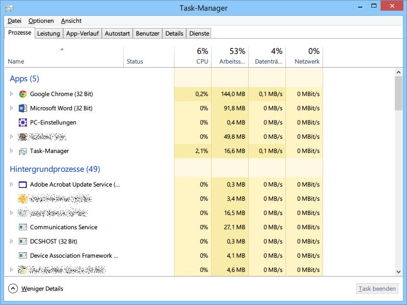Click the 144,0 MB memory value
The height and width of the screenshot is (305, 407).
coord(233,94)
